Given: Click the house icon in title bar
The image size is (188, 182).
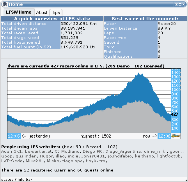Looking at the screenshot, I should 5,4.
